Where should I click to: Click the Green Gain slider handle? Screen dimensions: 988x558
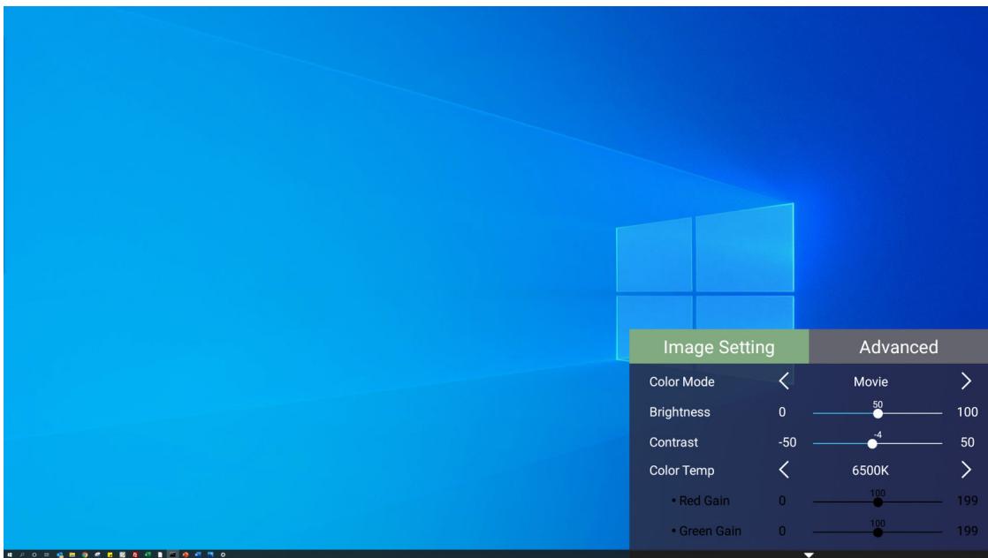tap(878, 532)
